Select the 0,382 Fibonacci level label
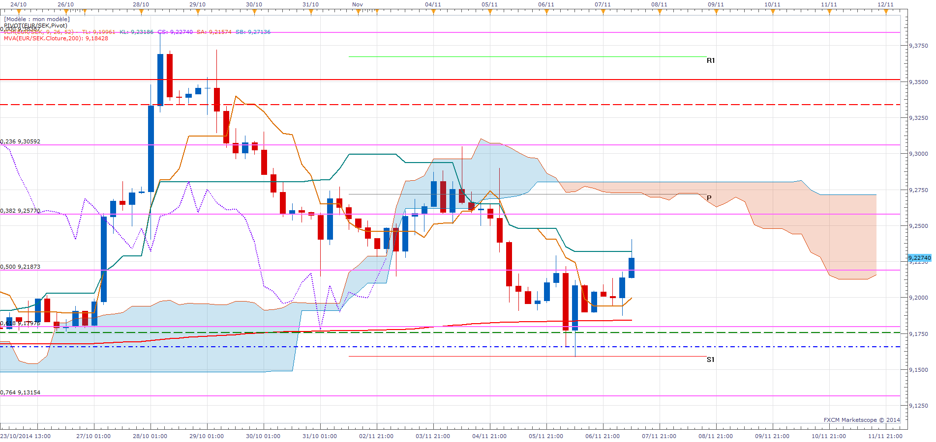This screenshot has width=936, height=442. point(20,211)
